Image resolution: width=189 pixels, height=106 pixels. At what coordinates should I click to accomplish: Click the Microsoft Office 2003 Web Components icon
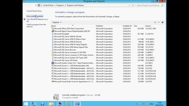pos(53,29)
